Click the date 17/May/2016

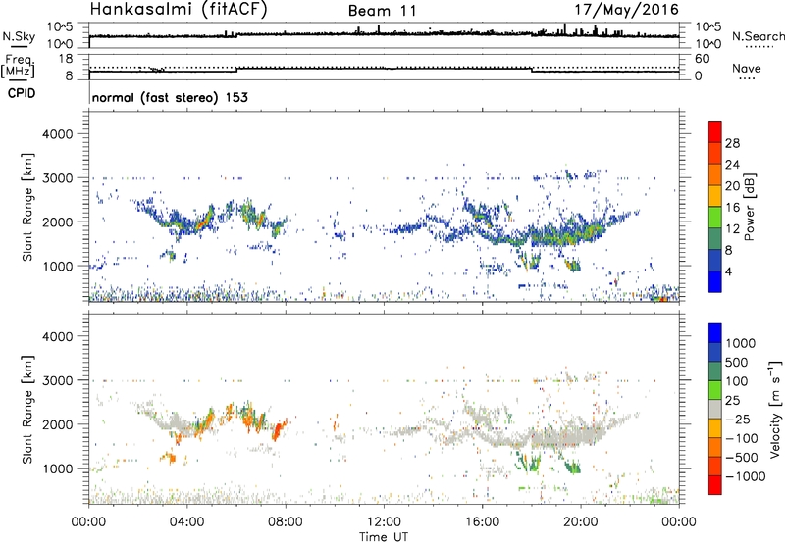(626, 10)
